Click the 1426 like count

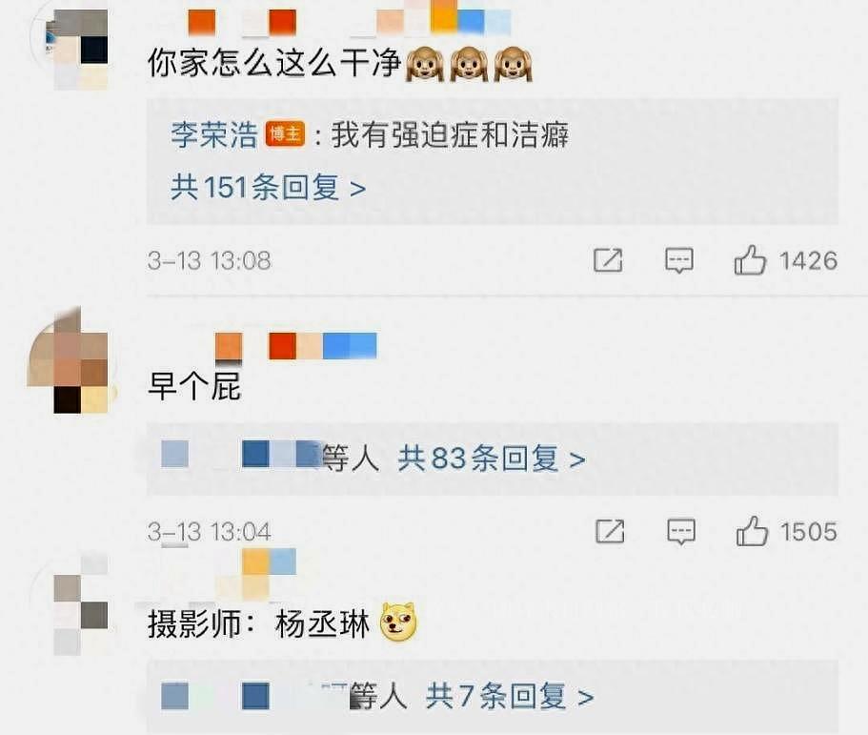pyautogui.click(x=808, y=260)
